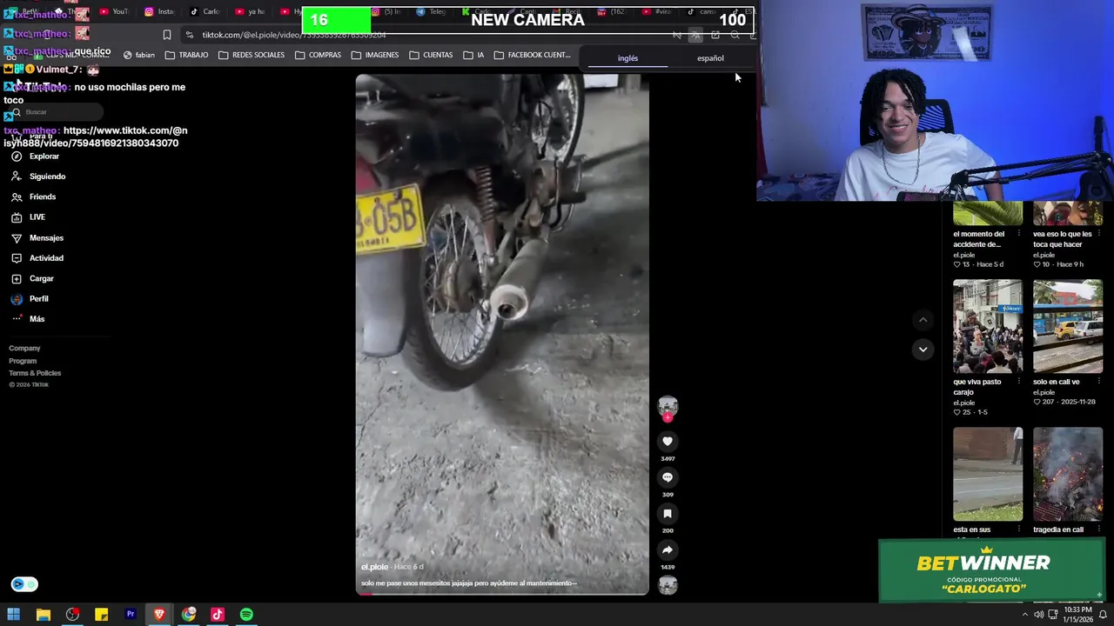This screenshot has width=1114, height=626.
Task: Click the zoom magnifier icon in address bar
Action: click(x=735, y=35)
